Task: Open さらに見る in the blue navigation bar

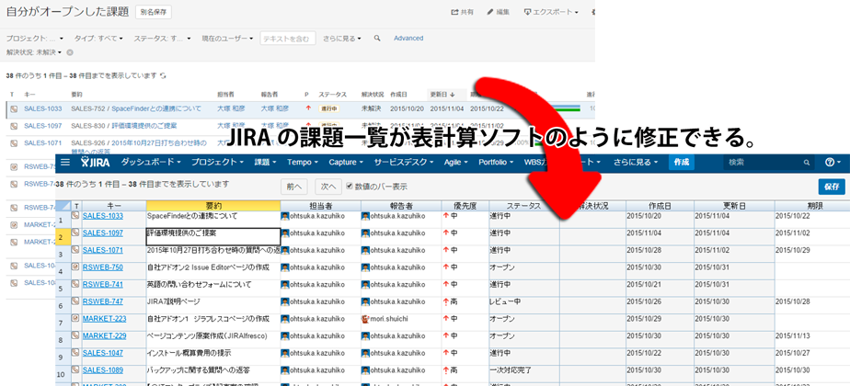Action: (x=636, y=162)
